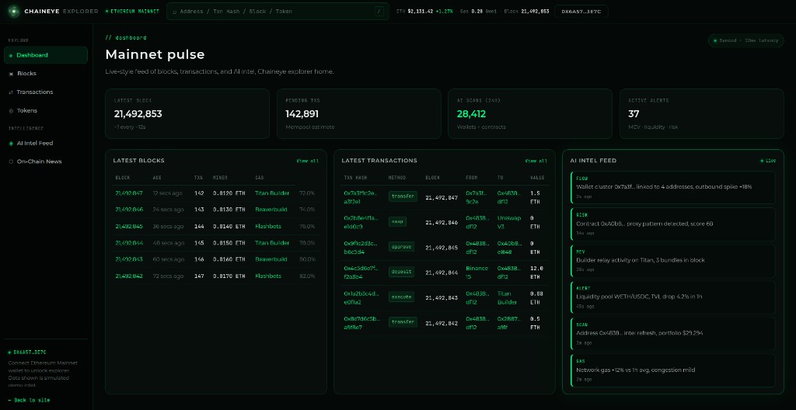Open transaction hash 0x2b8e4f1a…e1d0c9
Screen dimensions: 796x410
point(361,222)
